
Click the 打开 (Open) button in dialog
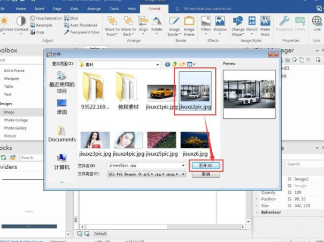206,165
